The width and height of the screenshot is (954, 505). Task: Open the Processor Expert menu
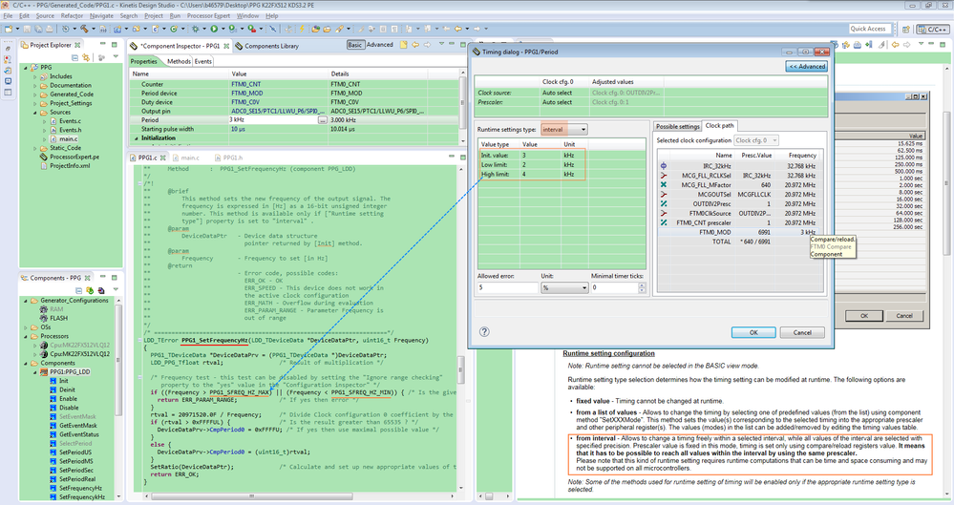209,16
